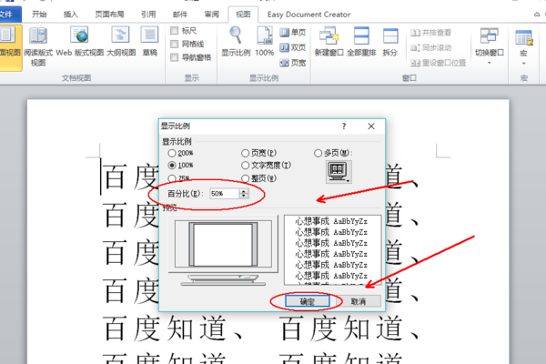Open the 审阅 ribbon tab
Image resolution: width=546 pixels, height=364 pixels.
[211, 15]
